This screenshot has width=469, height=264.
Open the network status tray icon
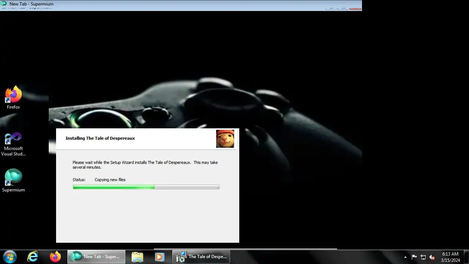pyautogui.click(x=423, y=257)
